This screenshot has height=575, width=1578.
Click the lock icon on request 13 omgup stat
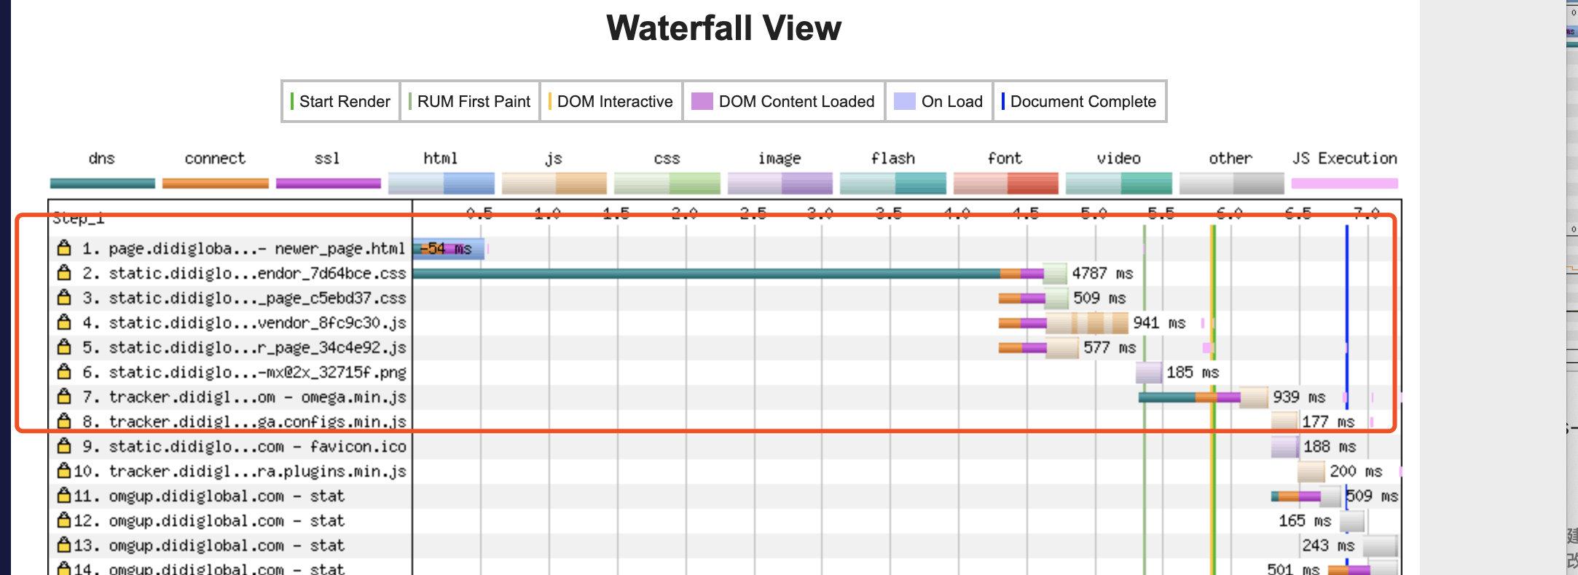pos(64,545)
